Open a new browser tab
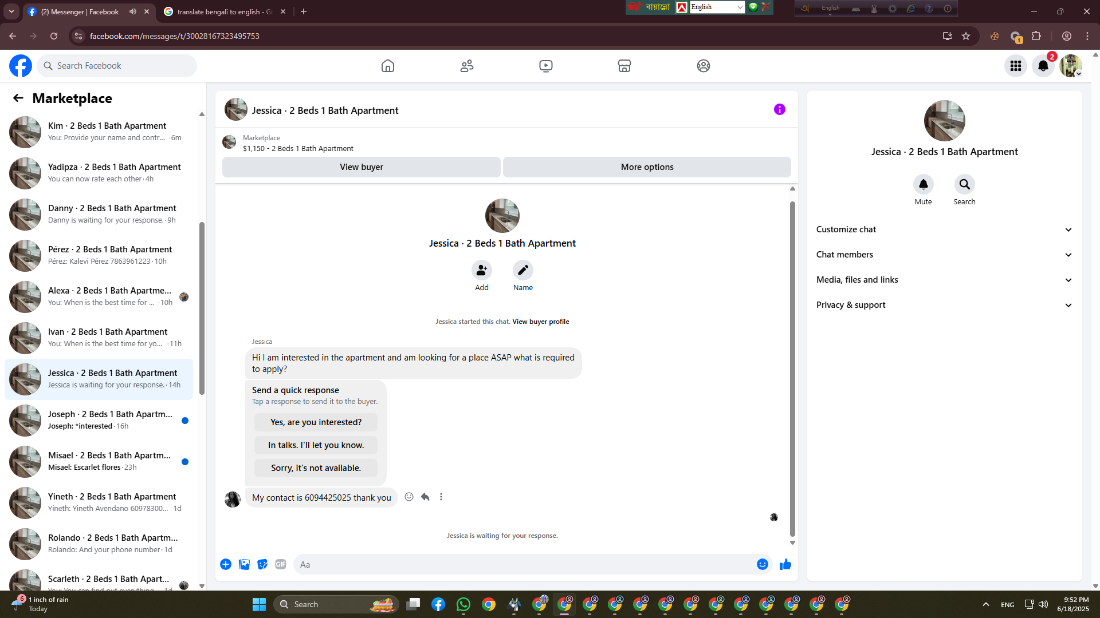The height and width of the screenshot is (618, 1100). tap(304, 11)
